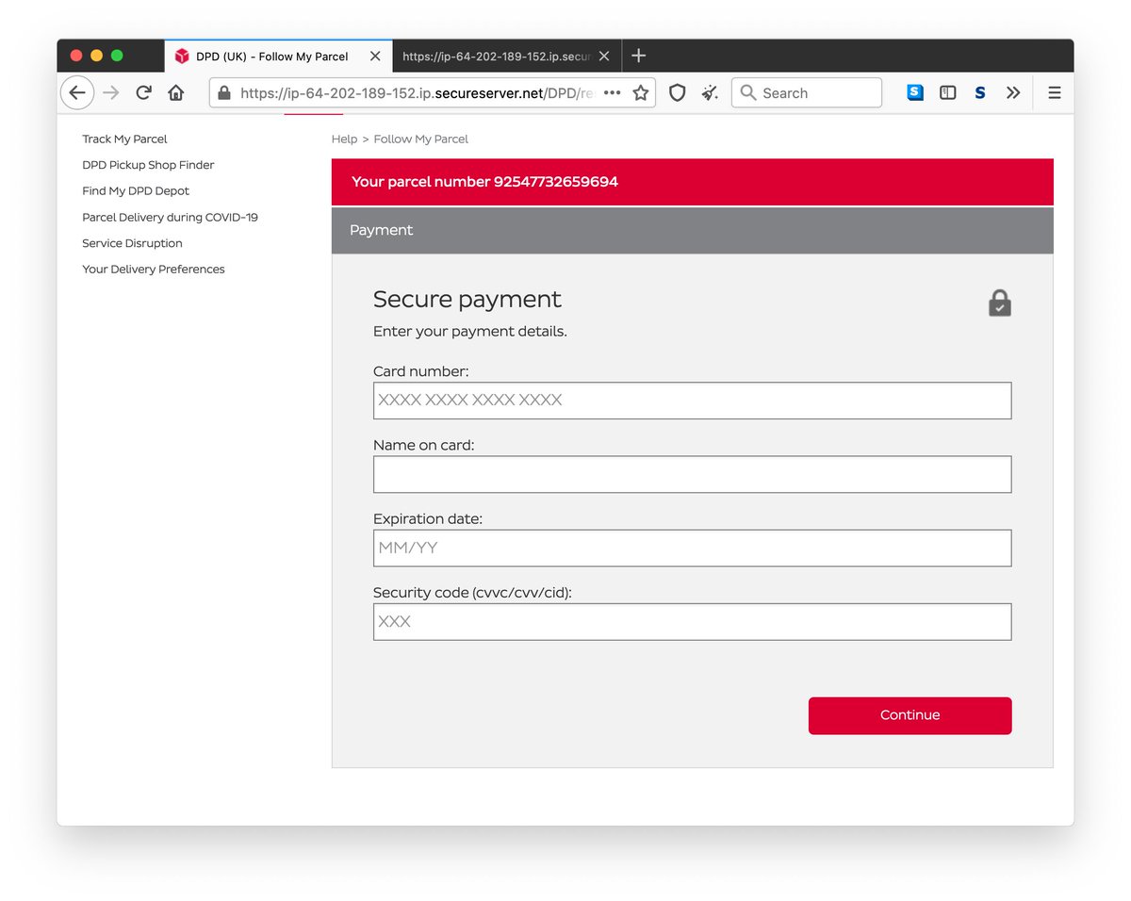Switch to the ip-64-202-189-152 tab
This screenshot has height=901, width=1131.
(x=500, y=56)
